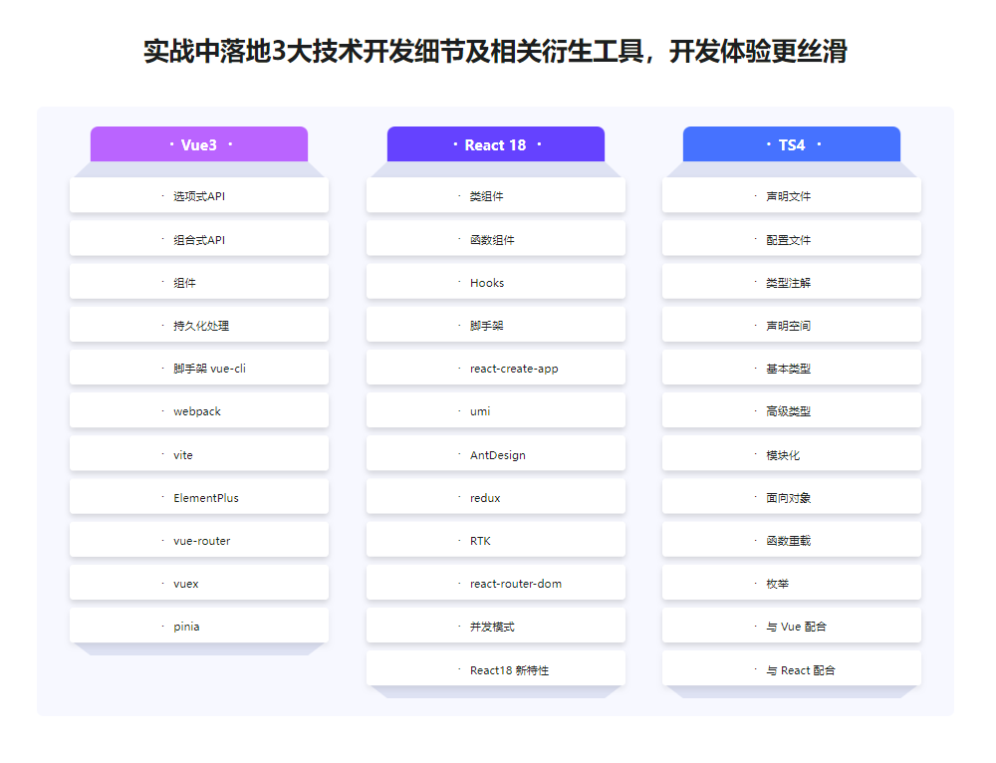The width and height of the screenshot is (996, 763).
Task: Open the AntDesign entry
Action: tap(495, 453)
